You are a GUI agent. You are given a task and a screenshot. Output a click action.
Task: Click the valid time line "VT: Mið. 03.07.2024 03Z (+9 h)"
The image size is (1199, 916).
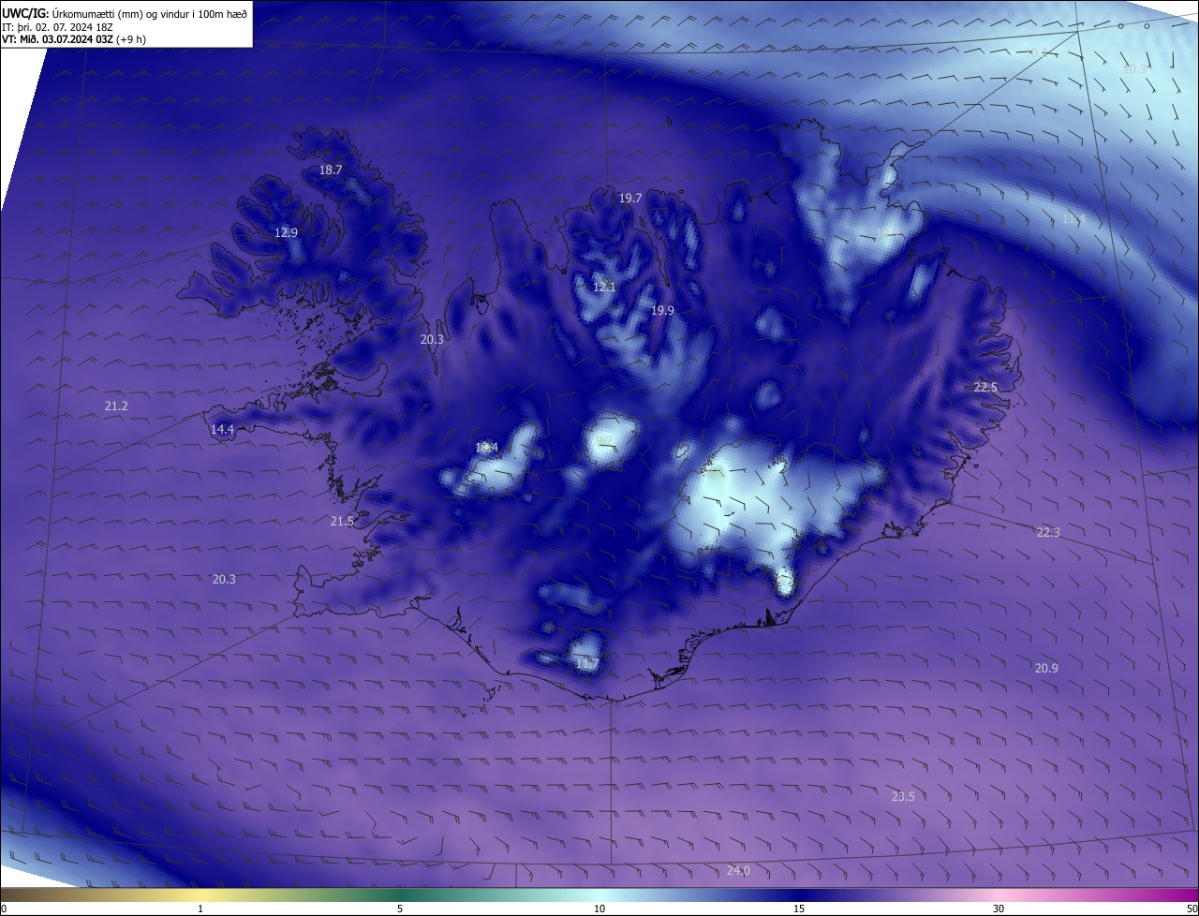74,39
